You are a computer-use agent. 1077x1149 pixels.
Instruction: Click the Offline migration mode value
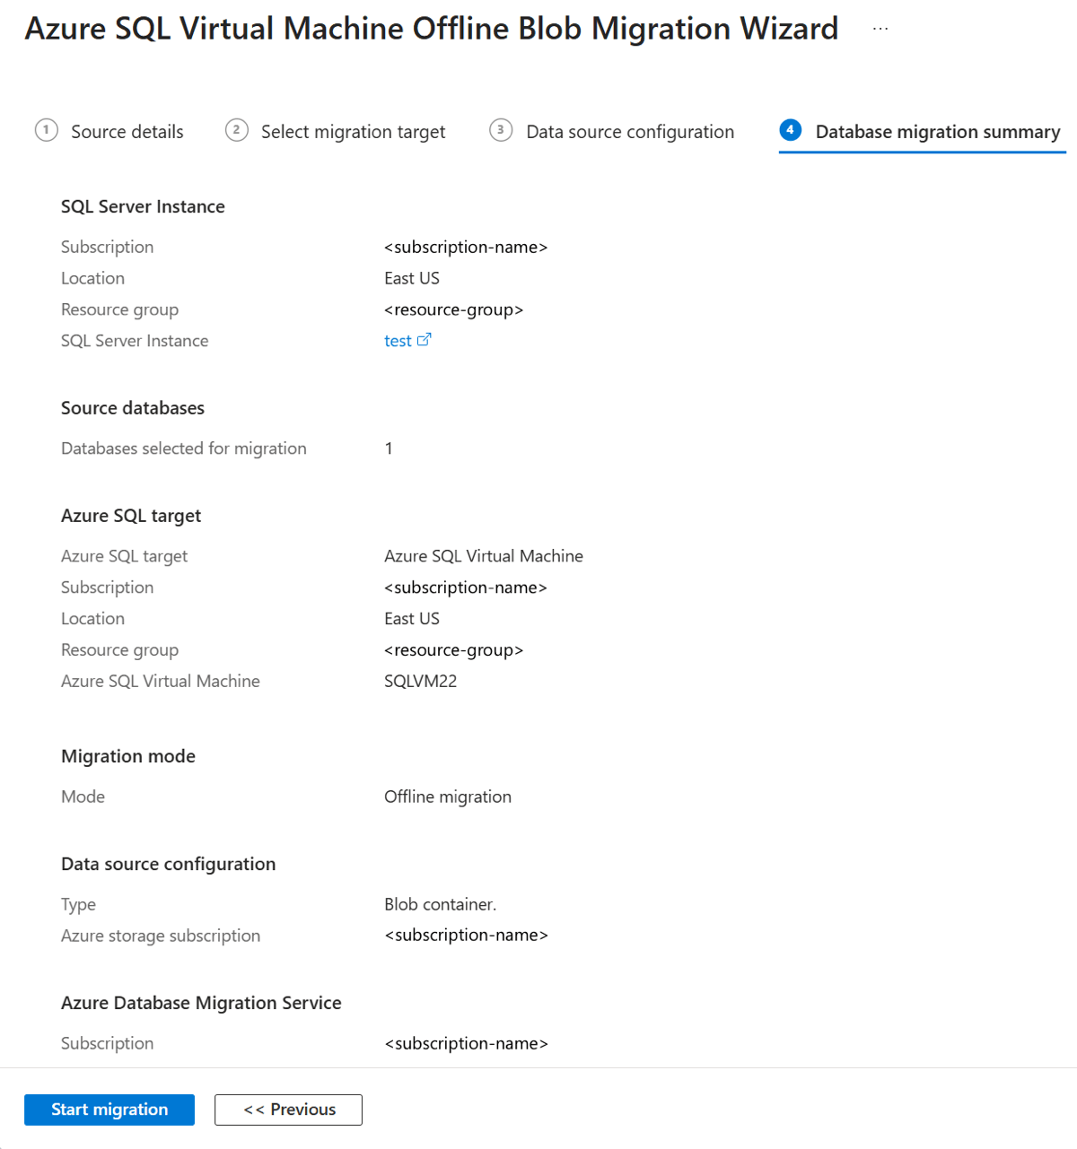tap(448, 796)
